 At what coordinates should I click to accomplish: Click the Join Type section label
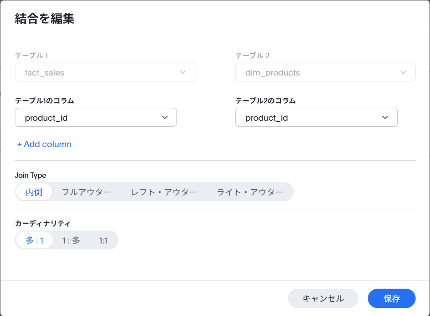pos(30,175)
